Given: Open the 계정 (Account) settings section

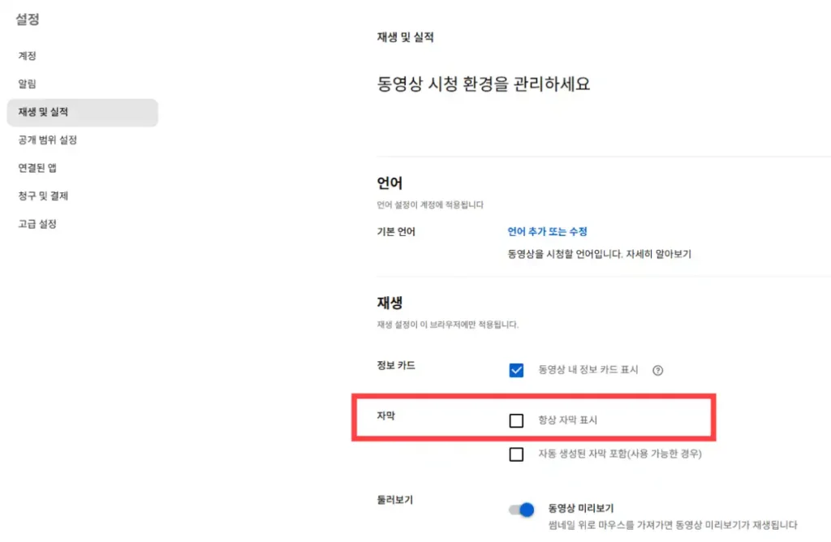Looking at the screenshot, I should pyautogui.click(x=28, y=55).
